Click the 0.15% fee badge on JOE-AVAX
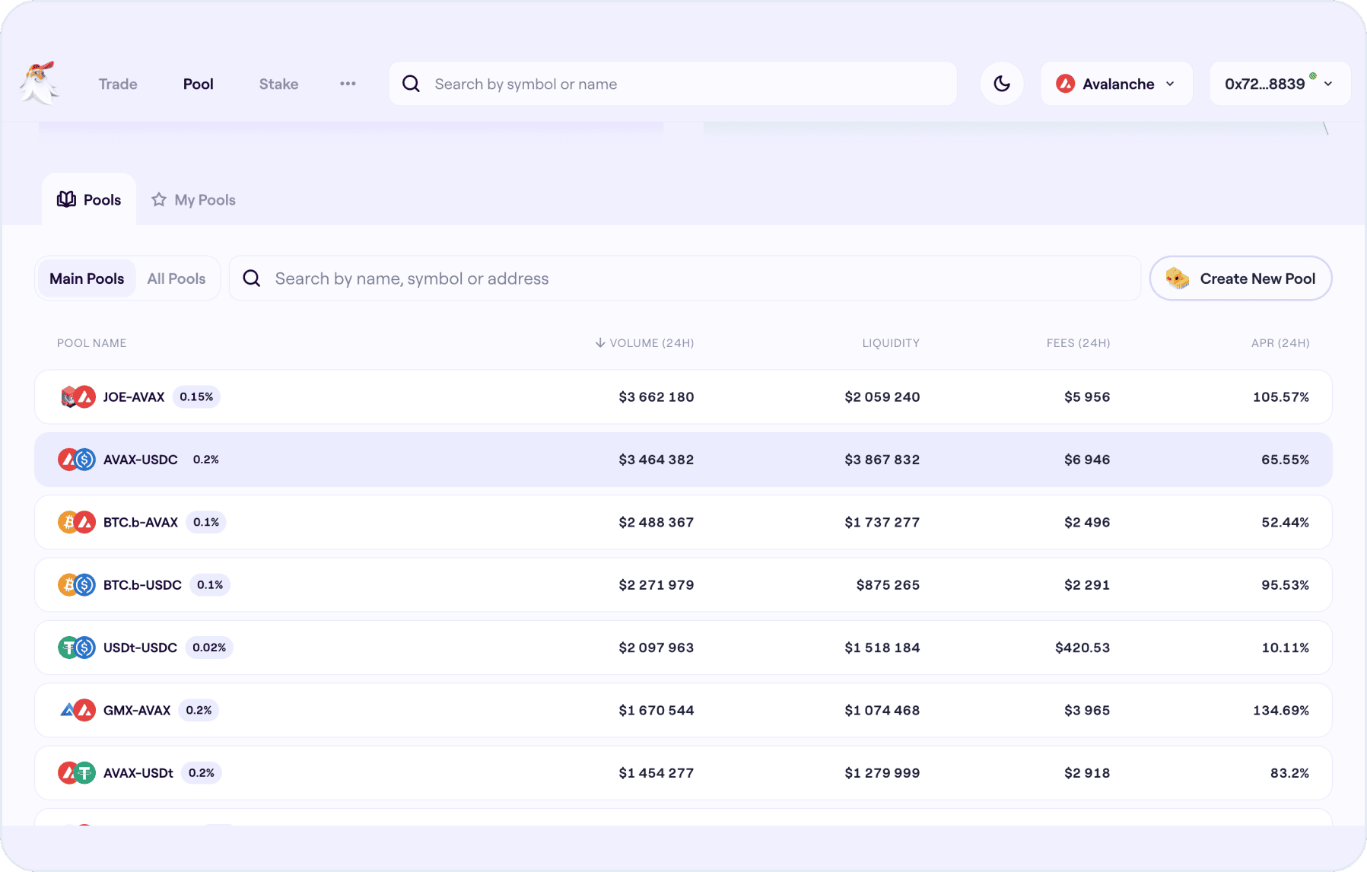Image resolution: width=1367 pixels, height=872 pixels. [x=196, y=396]
